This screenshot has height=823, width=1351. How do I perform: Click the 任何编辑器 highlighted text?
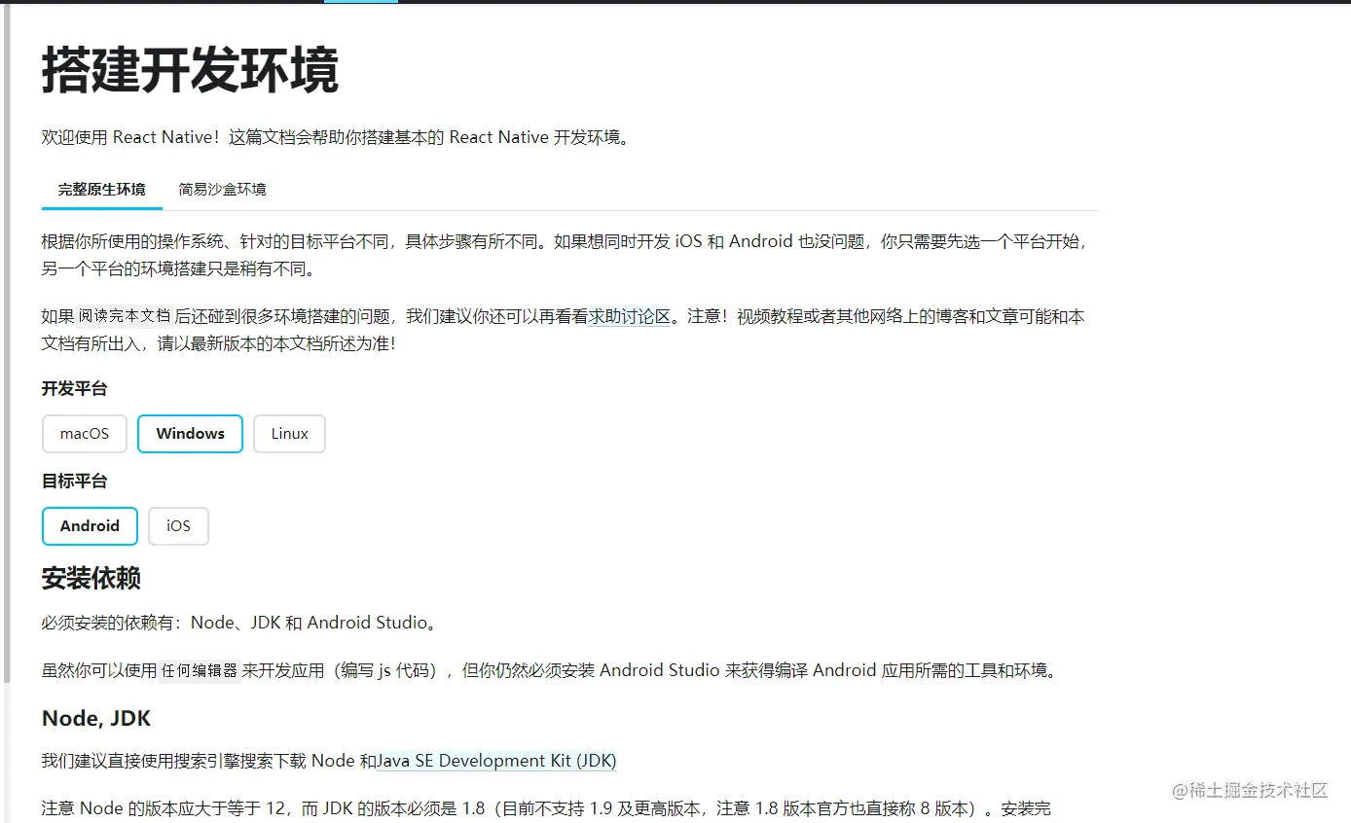200,670
